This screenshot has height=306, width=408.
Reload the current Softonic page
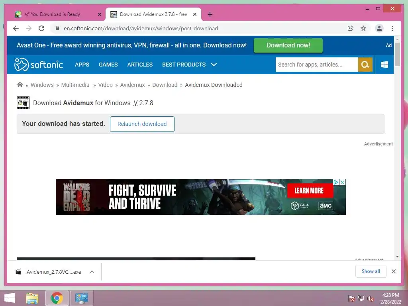pyautogui.click(x=41, y=28)
